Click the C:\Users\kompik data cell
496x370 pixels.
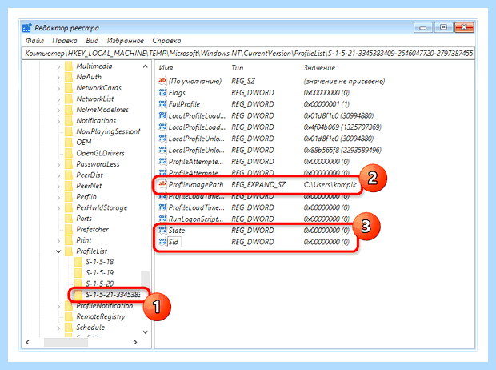[x=330, y=185]
